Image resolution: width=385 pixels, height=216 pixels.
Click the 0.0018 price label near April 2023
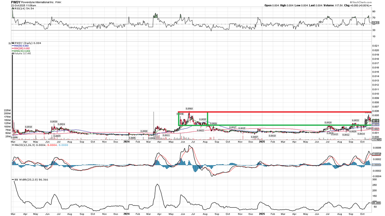pyautogui.click(x=29, y=127)
